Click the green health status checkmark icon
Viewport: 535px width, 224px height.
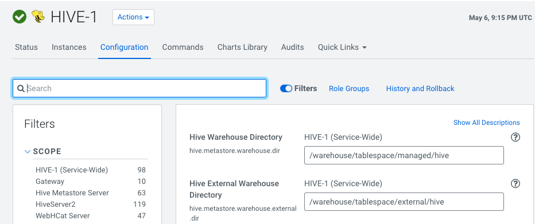(x=20, y=17)
